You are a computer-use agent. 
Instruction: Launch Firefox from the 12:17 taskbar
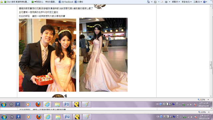[x=39, y=117]
